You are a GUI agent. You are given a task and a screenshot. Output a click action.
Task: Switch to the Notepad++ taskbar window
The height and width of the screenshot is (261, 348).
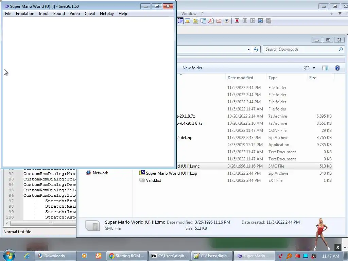pos(212,256)
